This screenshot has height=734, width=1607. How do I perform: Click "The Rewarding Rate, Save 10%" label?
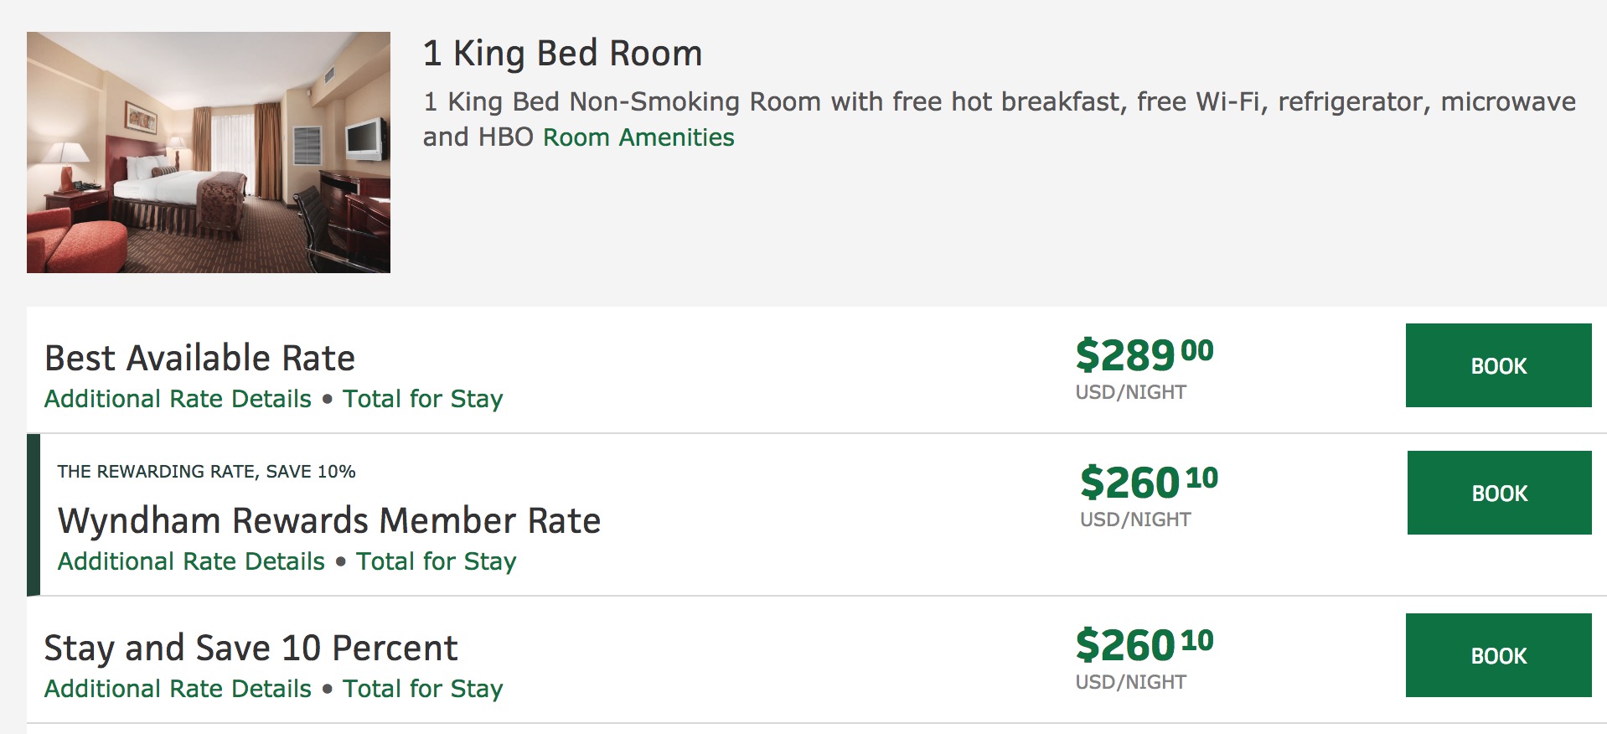click(206, 472)
